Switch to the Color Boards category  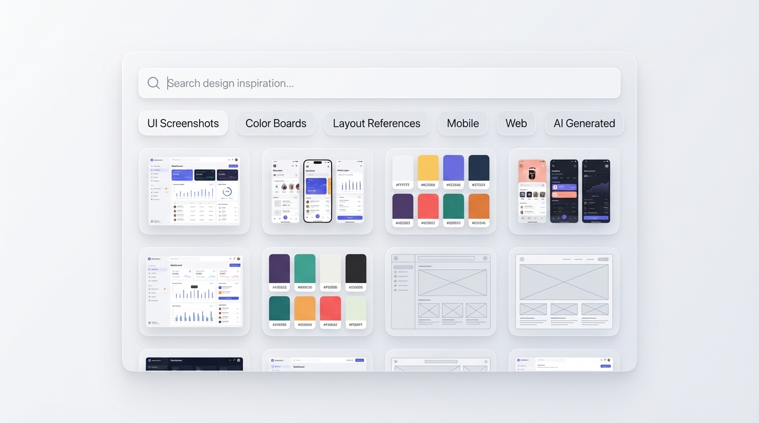[x=276, y=123]
